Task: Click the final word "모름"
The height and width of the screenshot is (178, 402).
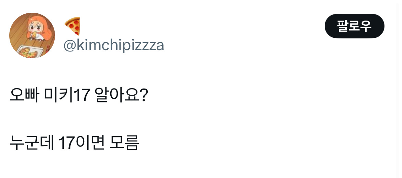Action: (x=124, y=143)
